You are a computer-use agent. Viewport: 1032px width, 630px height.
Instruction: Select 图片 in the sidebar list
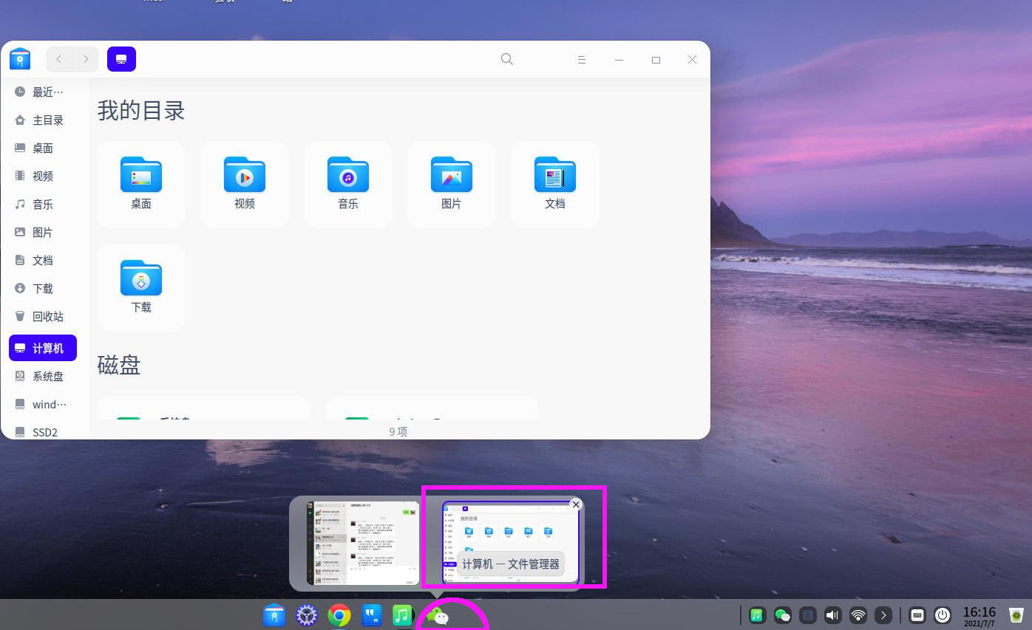click(43, 232)
